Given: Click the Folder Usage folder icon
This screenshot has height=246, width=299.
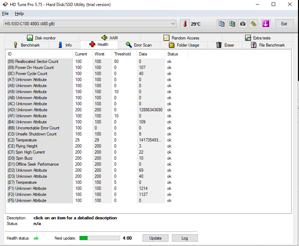Looking at the screenshot, I should [172, 45].
